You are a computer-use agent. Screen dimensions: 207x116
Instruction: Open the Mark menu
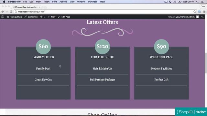point(38,2)
